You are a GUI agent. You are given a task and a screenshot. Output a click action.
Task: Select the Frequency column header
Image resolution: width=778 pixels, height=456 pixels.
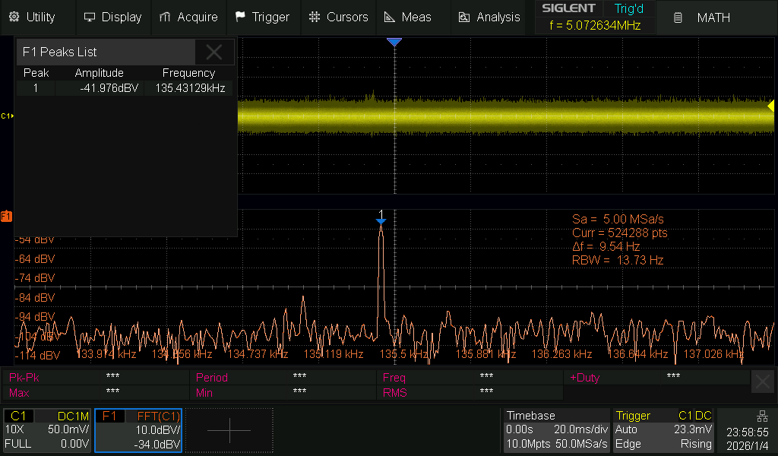pyautogui.click(x=188, y=73)
